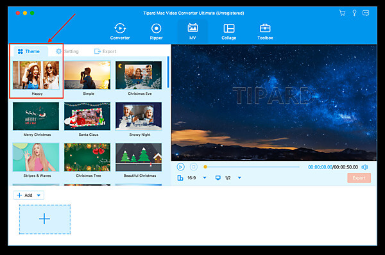Image resolution: width=385 pixels, height=255 pixels.
Task: Select the Snowy Night theme thumbnail
Action: click(139, 116)
